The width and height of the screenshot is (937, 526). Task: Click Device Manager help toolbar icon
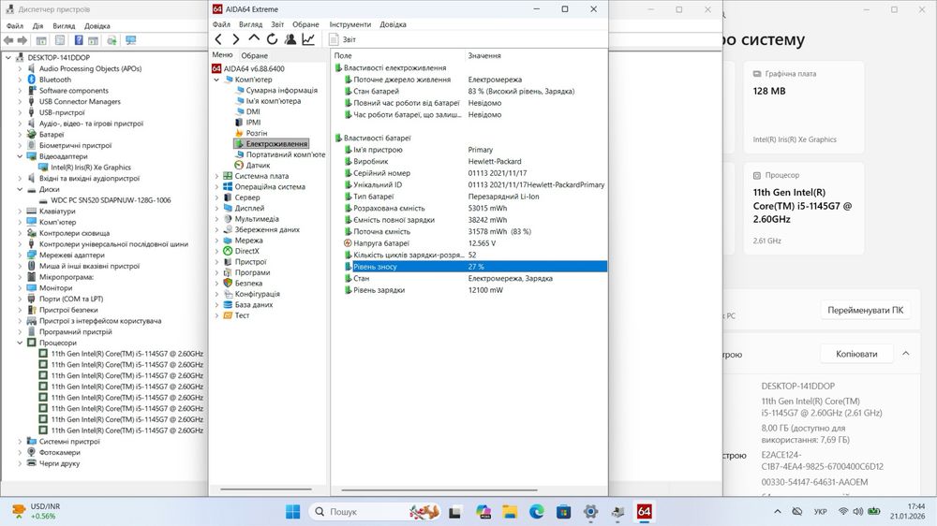tap(79, 40)
